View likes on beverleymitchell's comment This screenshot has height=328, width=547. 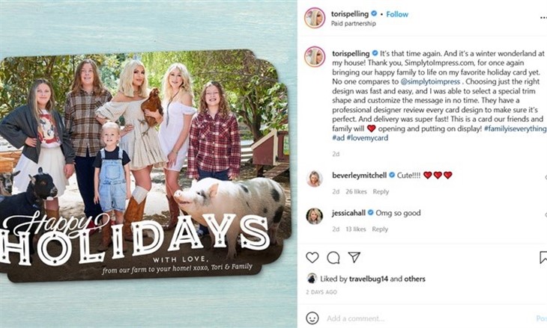(356, 192)
